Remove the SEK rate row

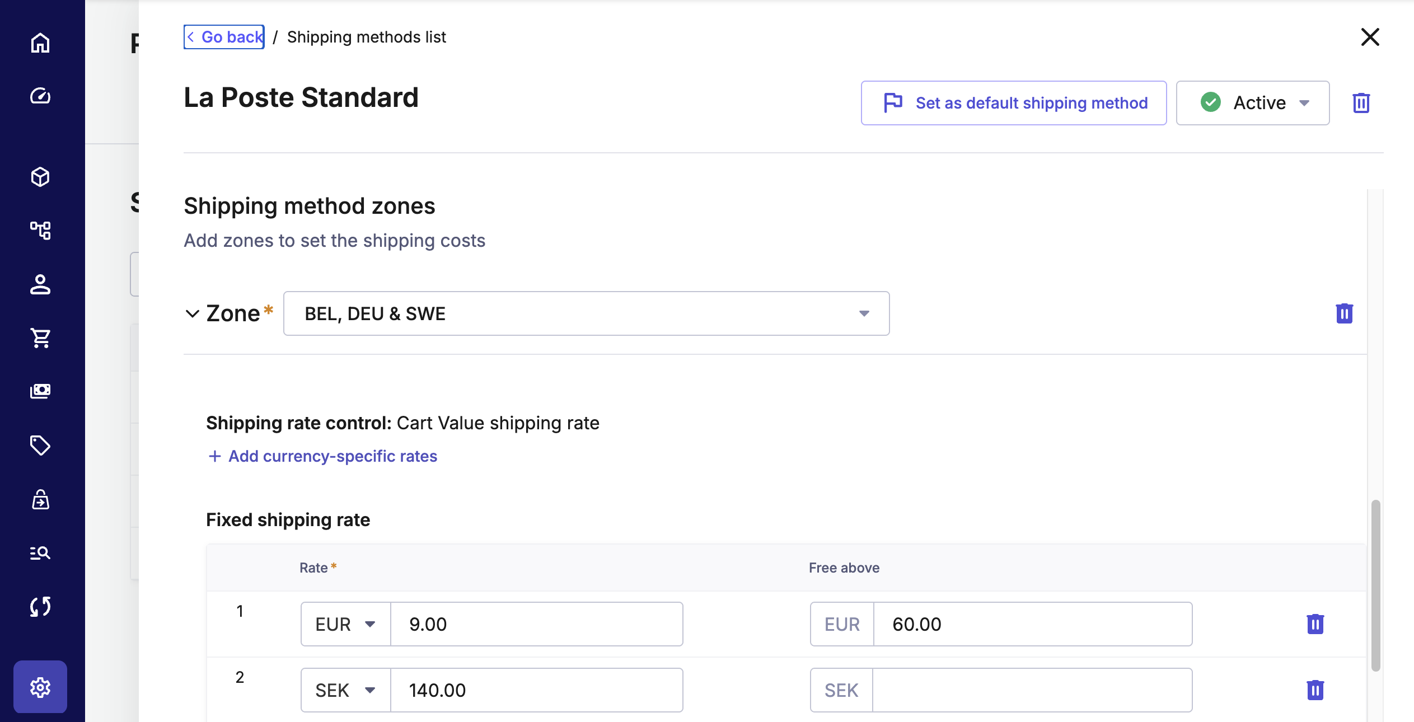click(x=1315, y=690)
